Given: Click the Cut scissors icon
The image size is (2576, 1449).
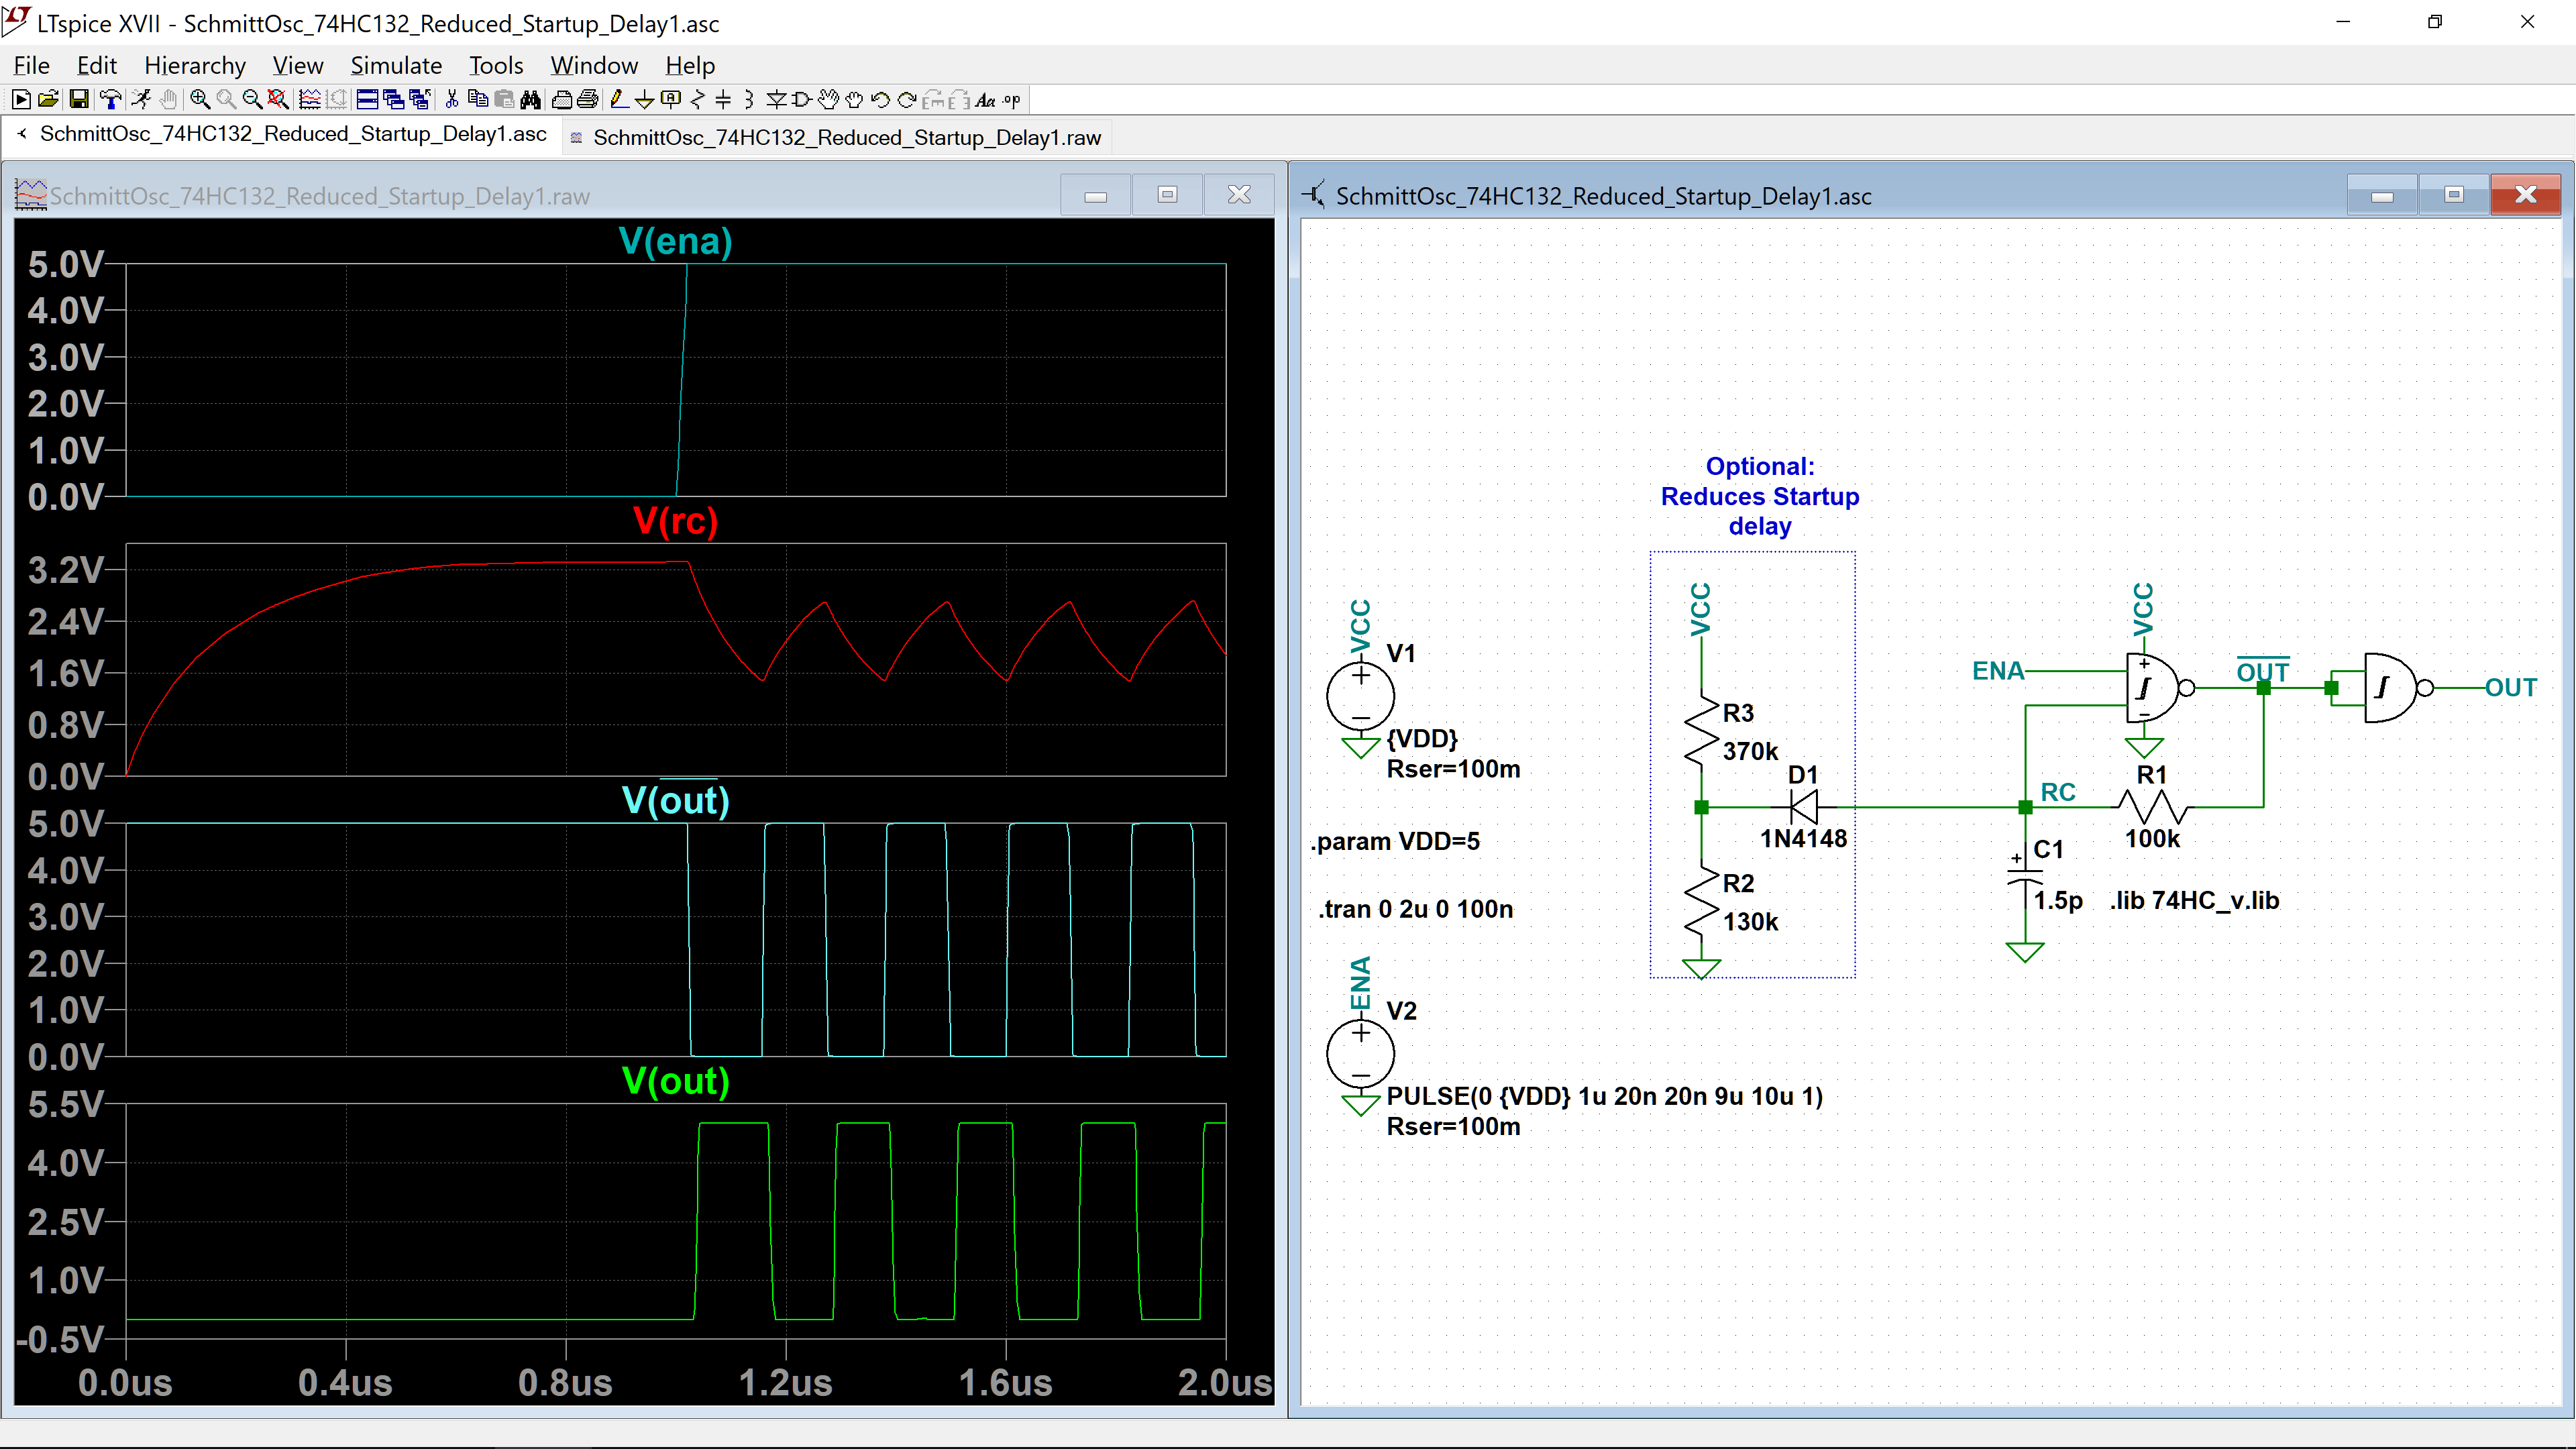Looking at the screenshot, I should [452, 100].
